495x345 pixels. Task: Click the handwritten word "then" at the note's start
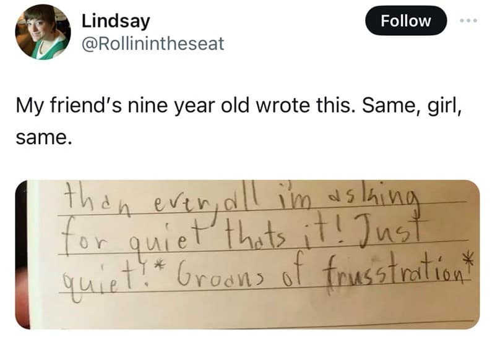[x=86, y=198]
